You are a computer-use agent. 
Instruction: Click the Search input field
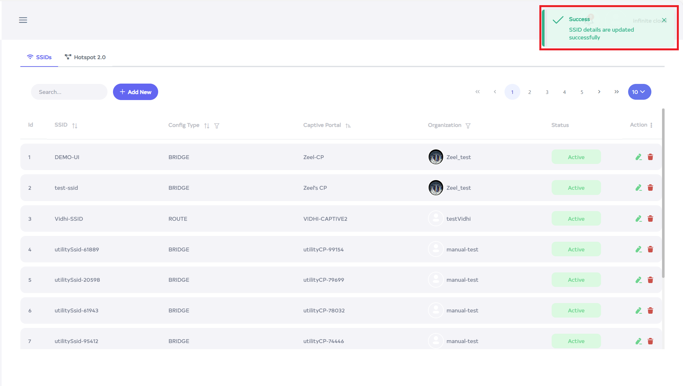69,92
